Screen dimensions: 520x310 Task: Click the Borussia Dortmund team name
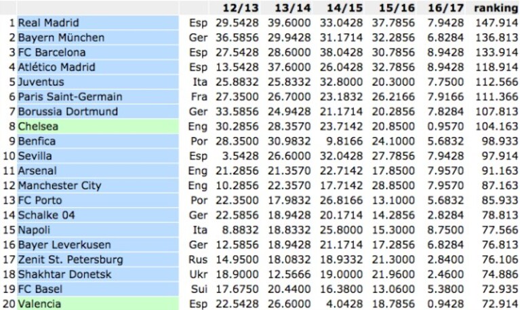pos(68,111)
